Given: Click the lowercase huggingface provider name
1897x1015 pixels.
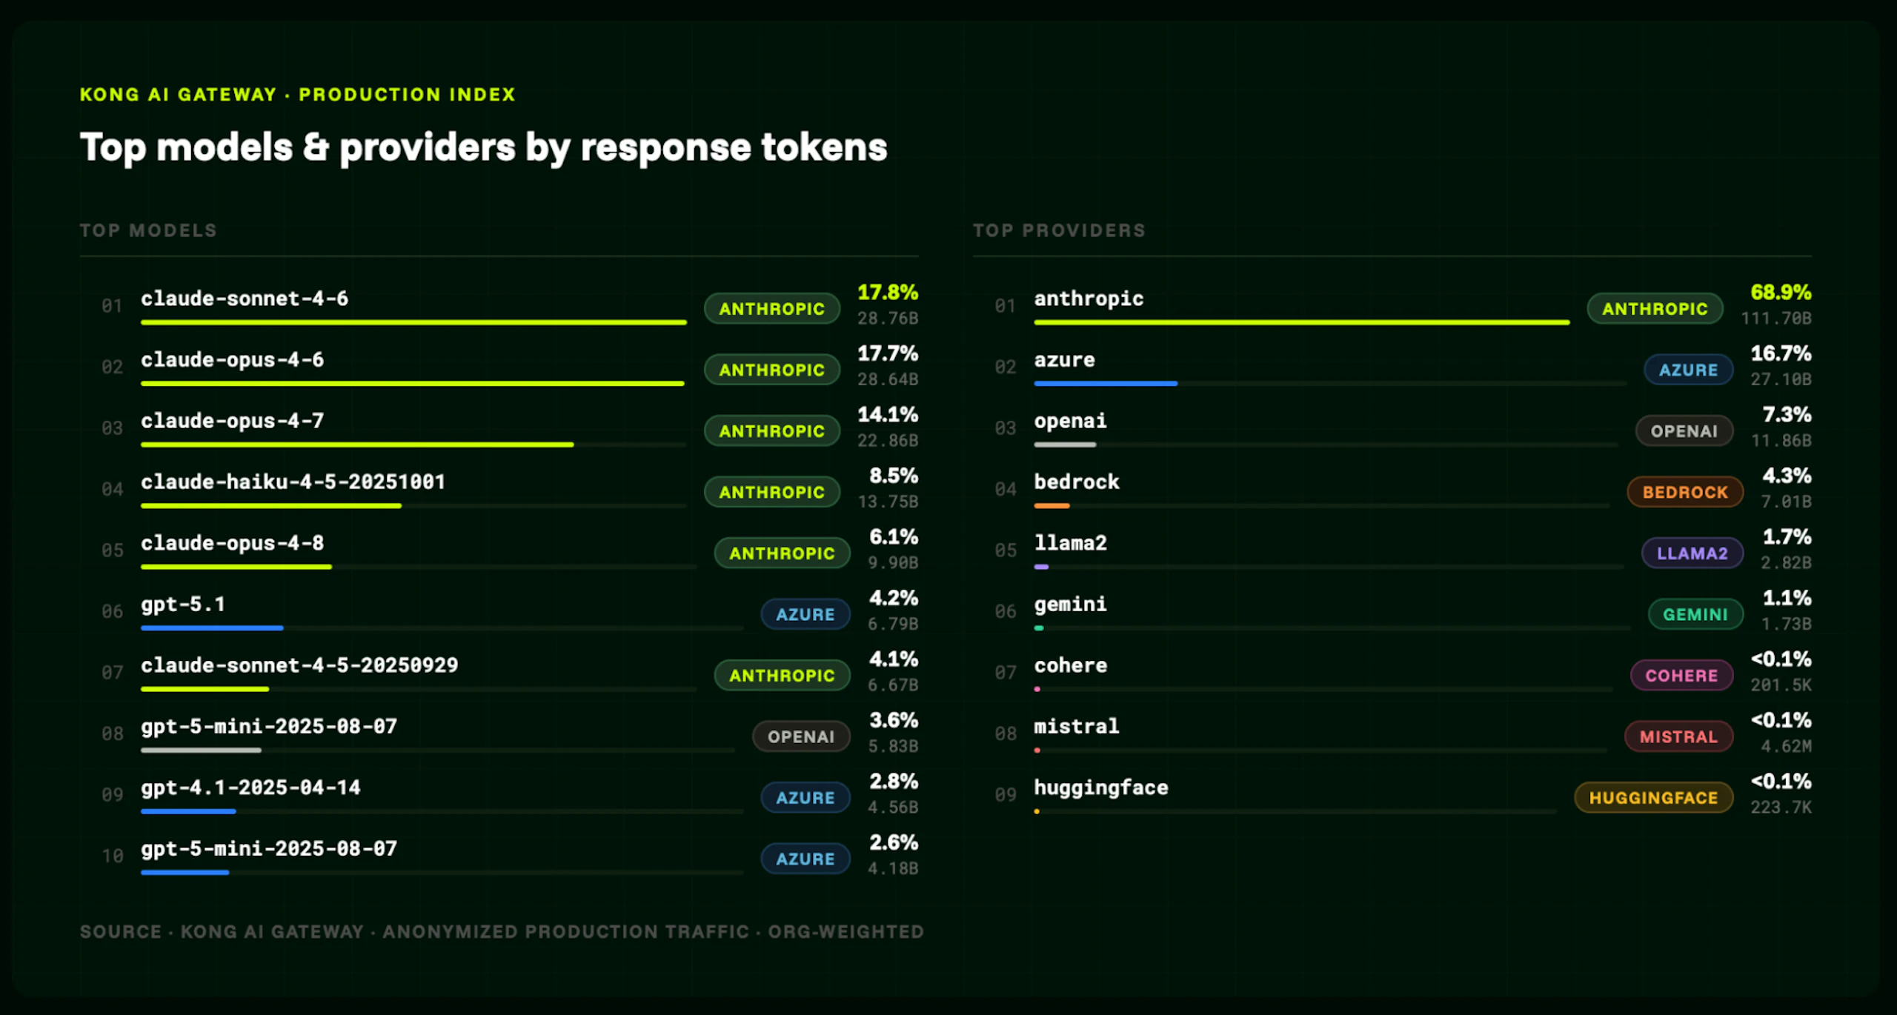Looking at the screenshot, I should pyautogui.click(x=1100, y=788).
